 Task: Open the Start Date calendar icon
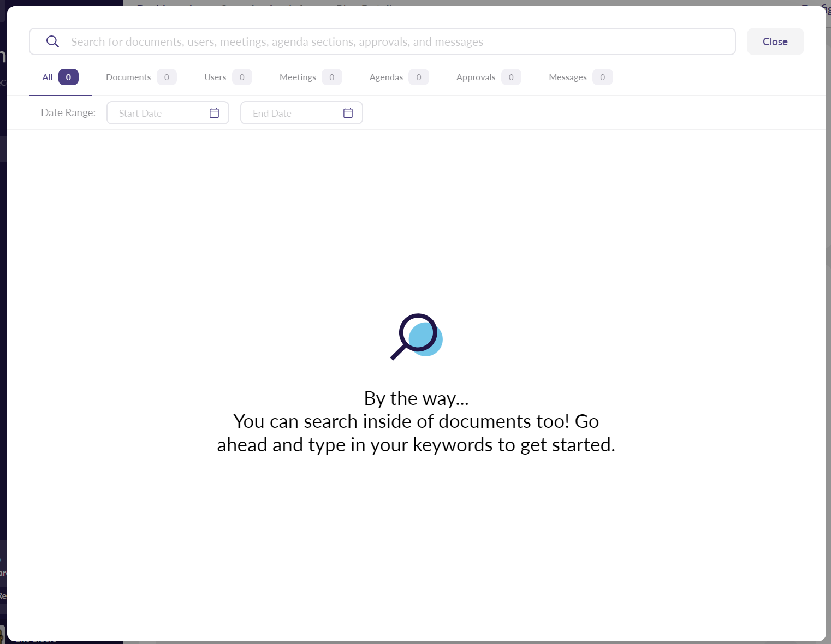click(x=215, y=113)
